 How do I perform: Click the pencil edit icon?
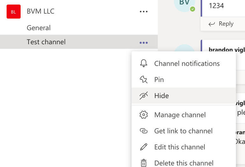[x=144, y=147]
